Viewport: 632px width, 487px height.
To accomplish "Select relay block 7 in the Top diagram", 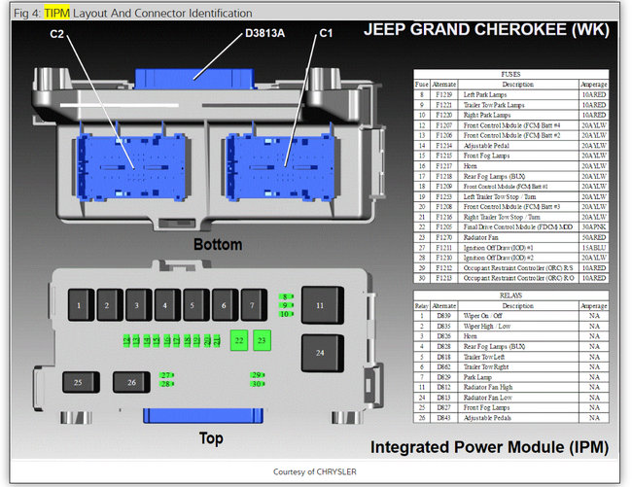I will click(x=254, y=305).
